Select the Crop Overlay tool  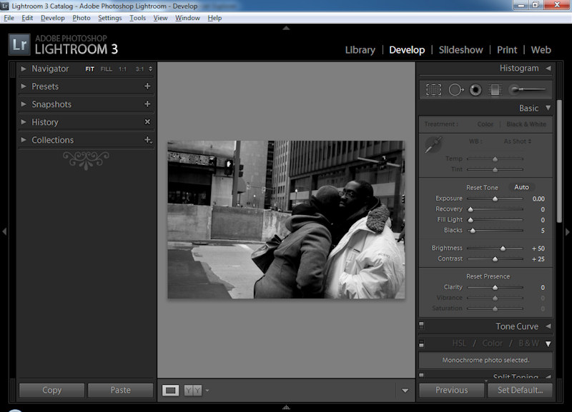[433, 90]
